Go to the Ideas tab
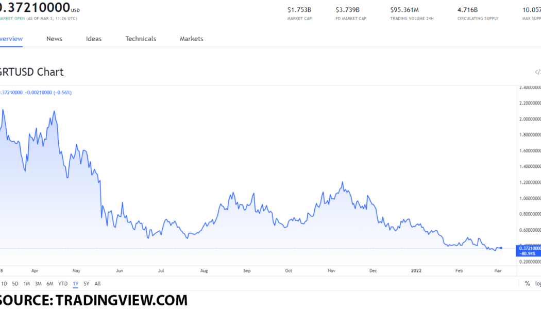This screenshot has height=309, width=541. 93,39
